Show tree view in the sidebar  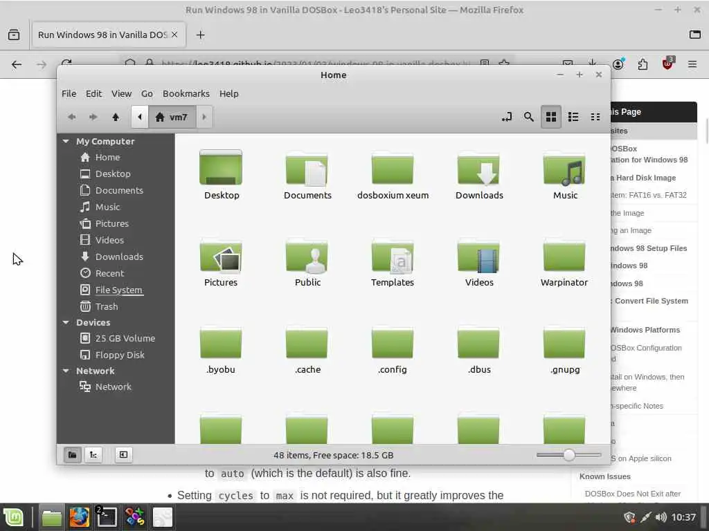(x=93, y=455)
